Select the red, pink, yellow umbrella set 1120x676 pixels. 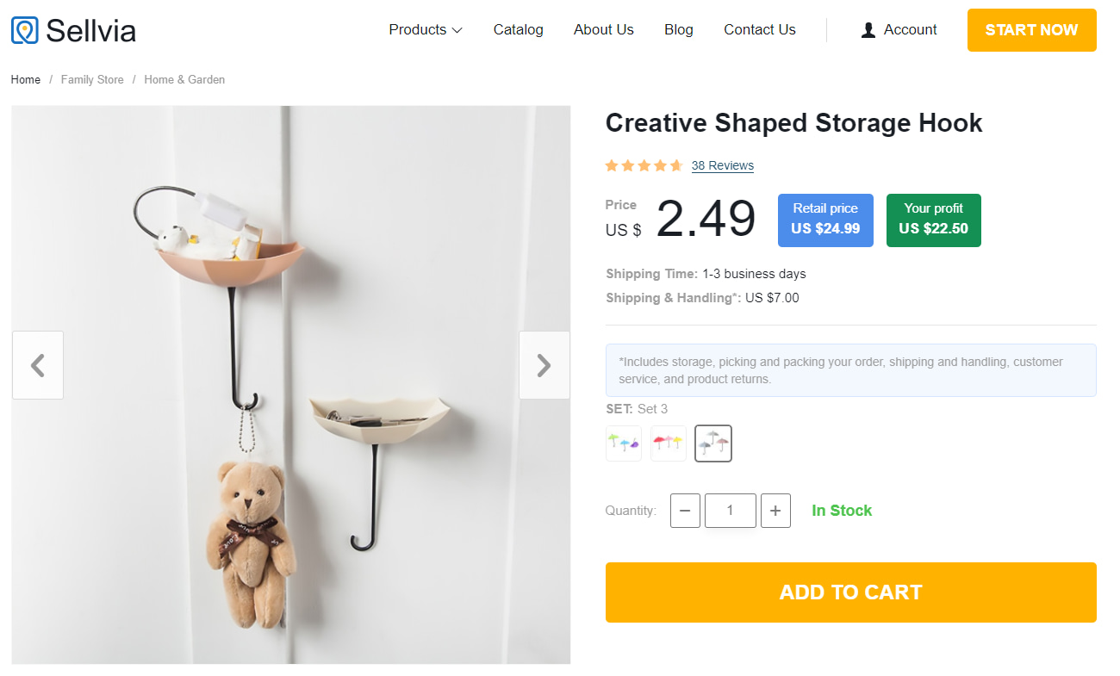pyautogui.click(x=669, y=443)
